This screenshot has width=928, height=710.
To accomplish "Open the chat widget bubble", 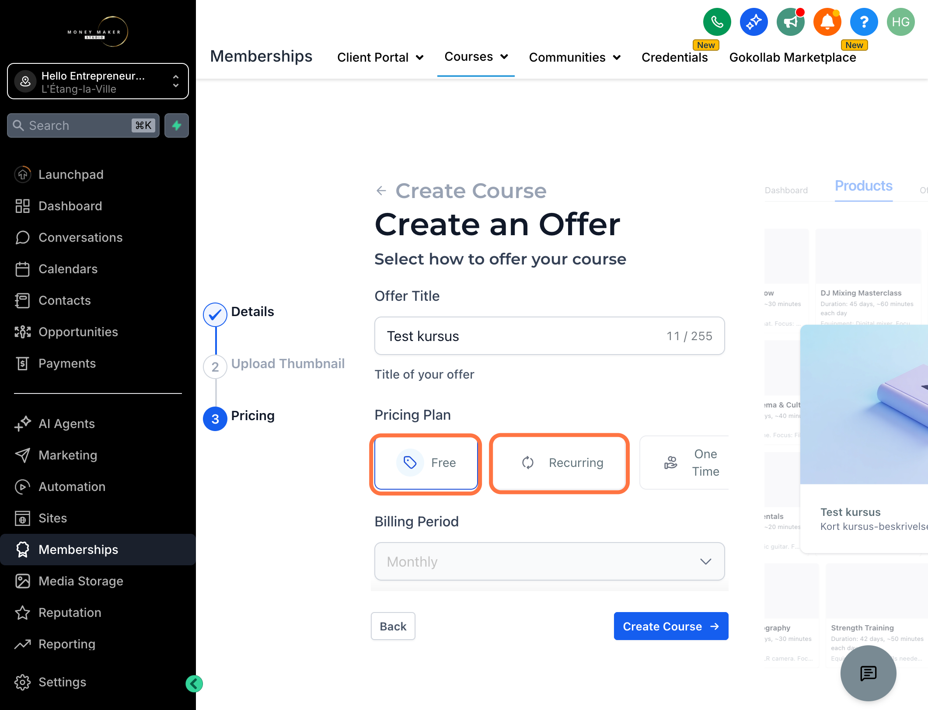I will [868, 673].
